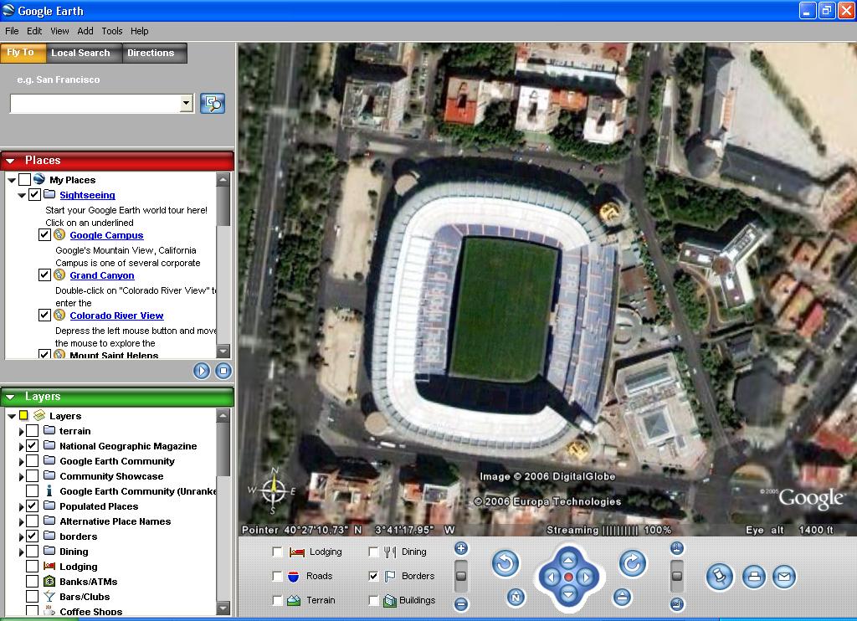Click Grand Canyon placemark icon

(x=59, y=275)
